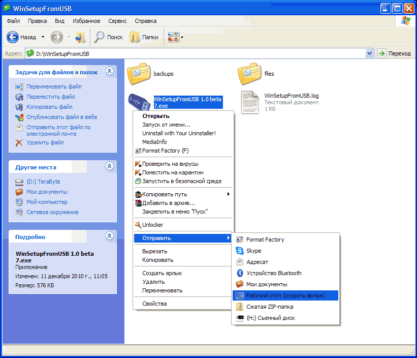Screen dimensions: 417x358
Task: Open 'Мой компьютер' link in sidebar
Action: (47, 202)
